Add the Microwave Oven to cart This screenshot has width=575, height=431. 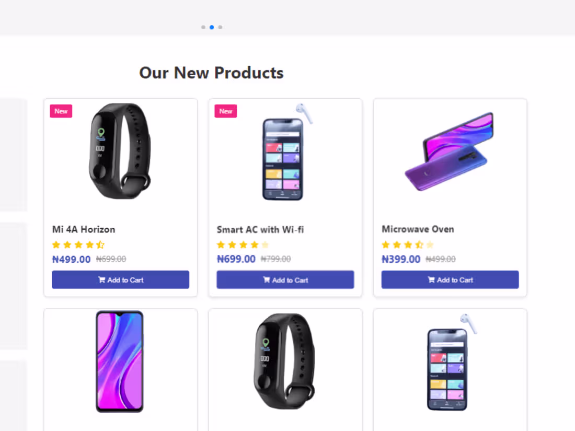click(x=450, y=279)
